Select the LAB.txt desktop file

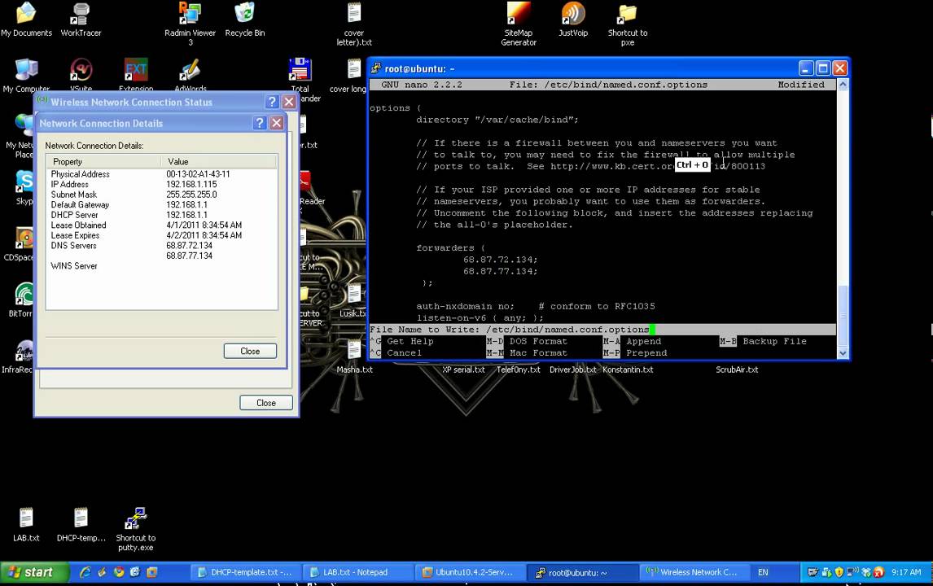pos(26,524)
